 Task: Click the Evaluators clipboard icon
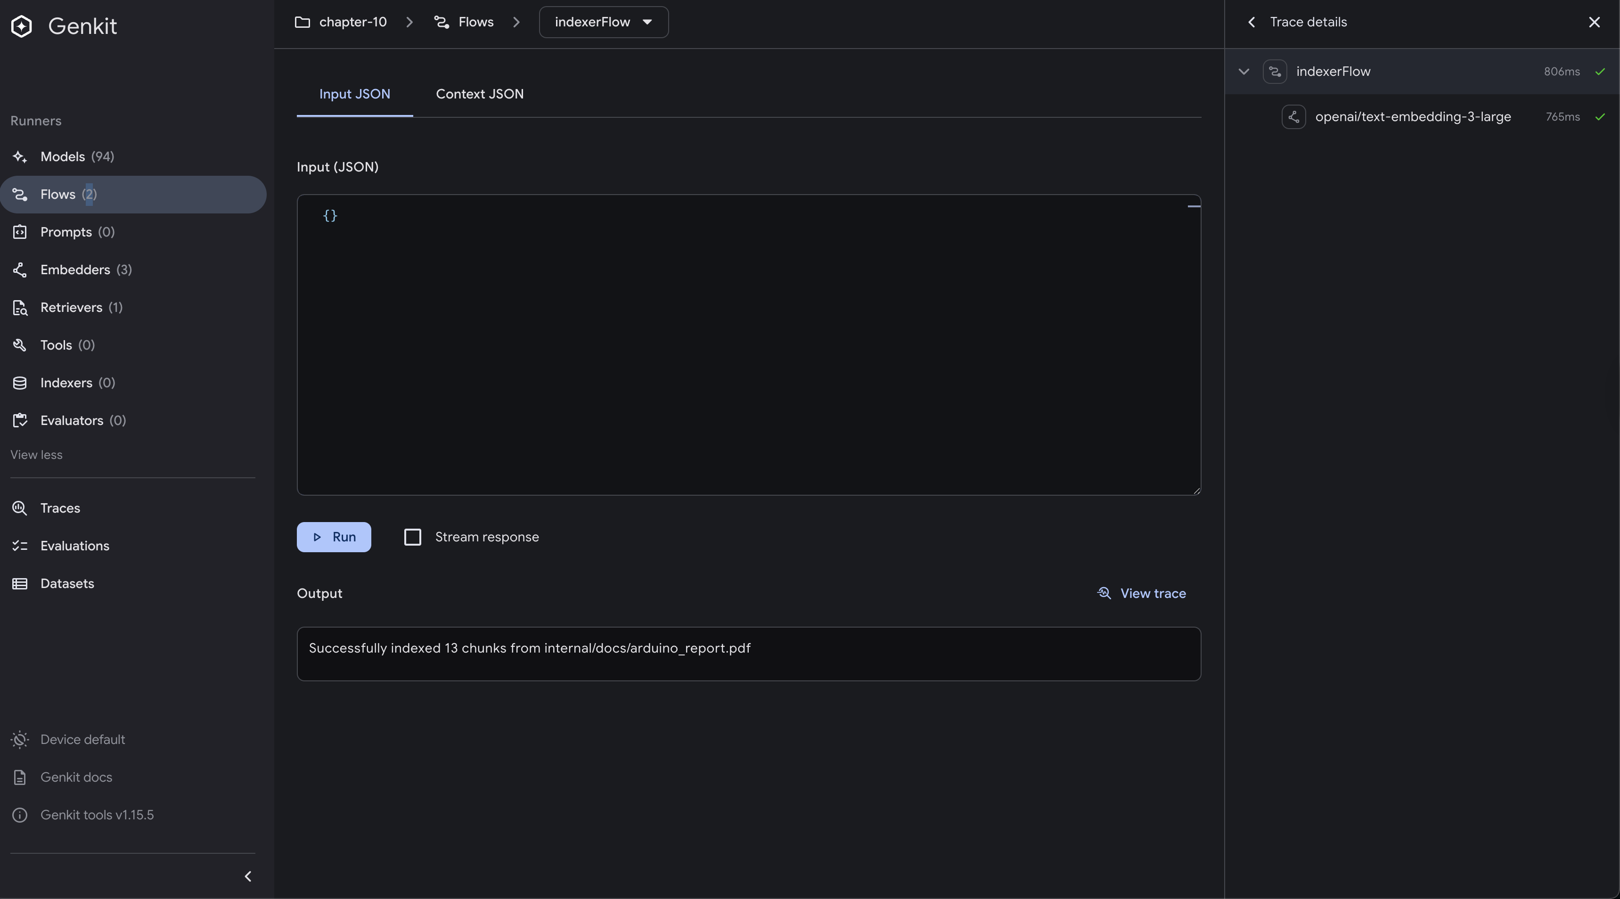click(x=19, y=421)
